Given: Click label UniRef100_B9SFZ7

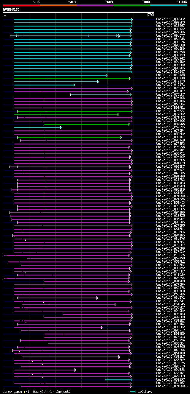Looking at the screenshot, I should 170,111.
